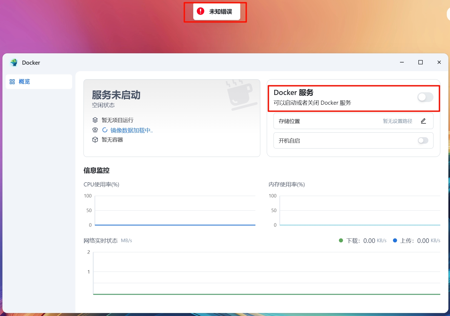Viewport: 450px width, 316px height.
Task: Click the disk image icon beside 镜像数据加载中
Action: pos(95,130)
